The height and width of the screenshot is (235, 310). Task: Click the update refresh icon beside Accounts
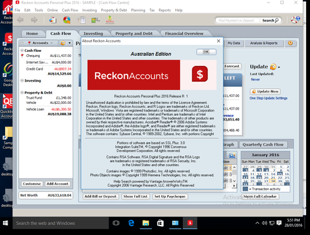point(63,43)
